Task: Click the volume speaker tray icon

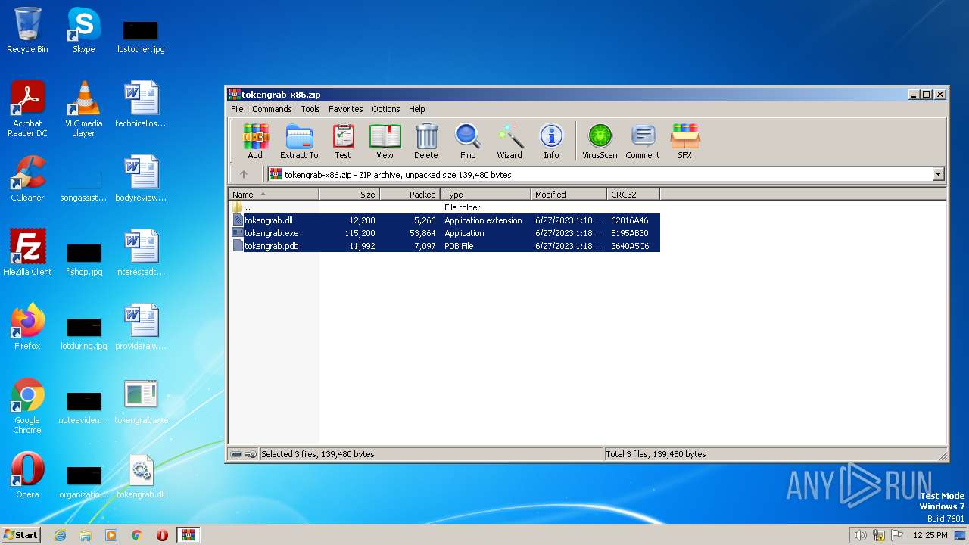Action: [860, 535]
